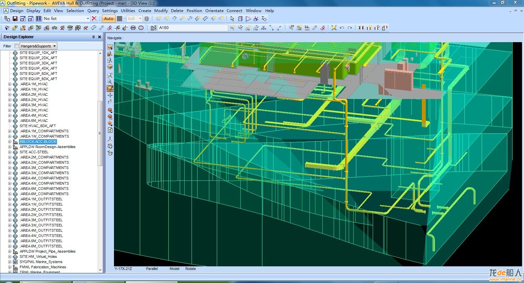This screenshot has height=283, width=524.
Task: Click the Model status text below the view
Action: point(175,269)
